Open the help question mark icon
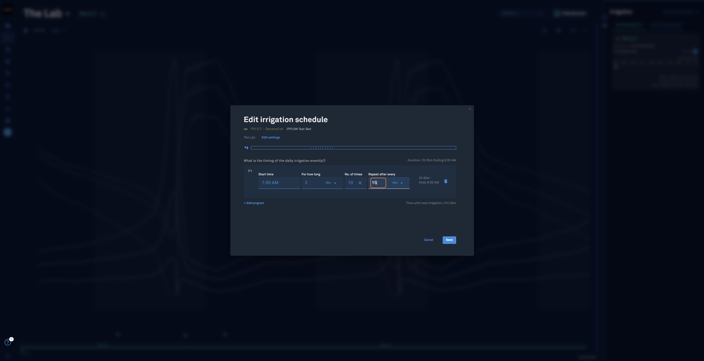704x361 pixels. pos(8,342)
